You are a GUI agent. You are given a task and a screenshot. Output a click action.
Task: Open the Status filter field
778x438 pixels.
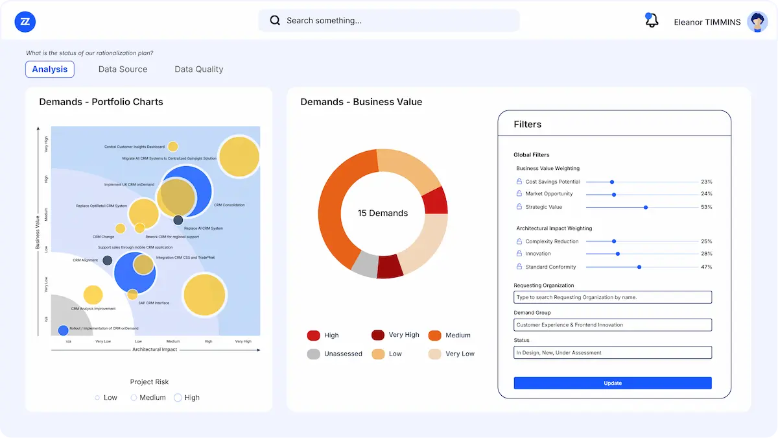[x=613, y=352]
